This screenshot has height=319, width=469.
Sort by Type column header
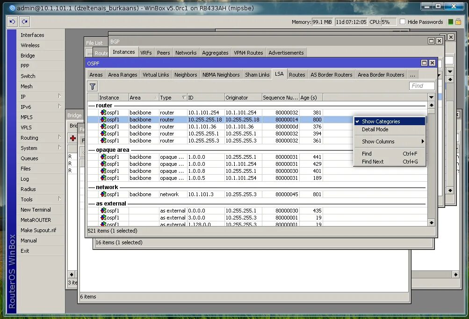(x=173, y=98)
